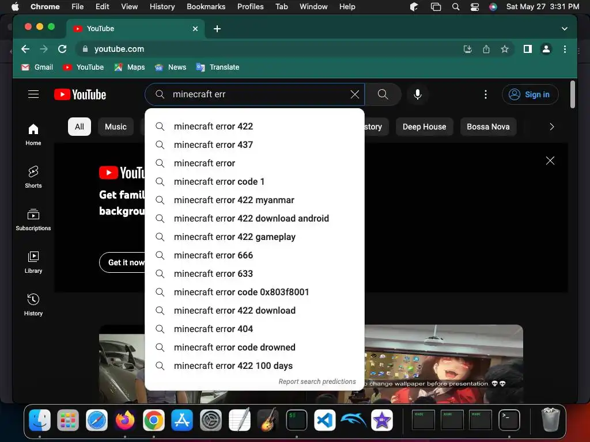Open the YouTube bookmark in bookmarks bar
The height and width of the screenshot is (442, 590).
(x=83, y=67)
